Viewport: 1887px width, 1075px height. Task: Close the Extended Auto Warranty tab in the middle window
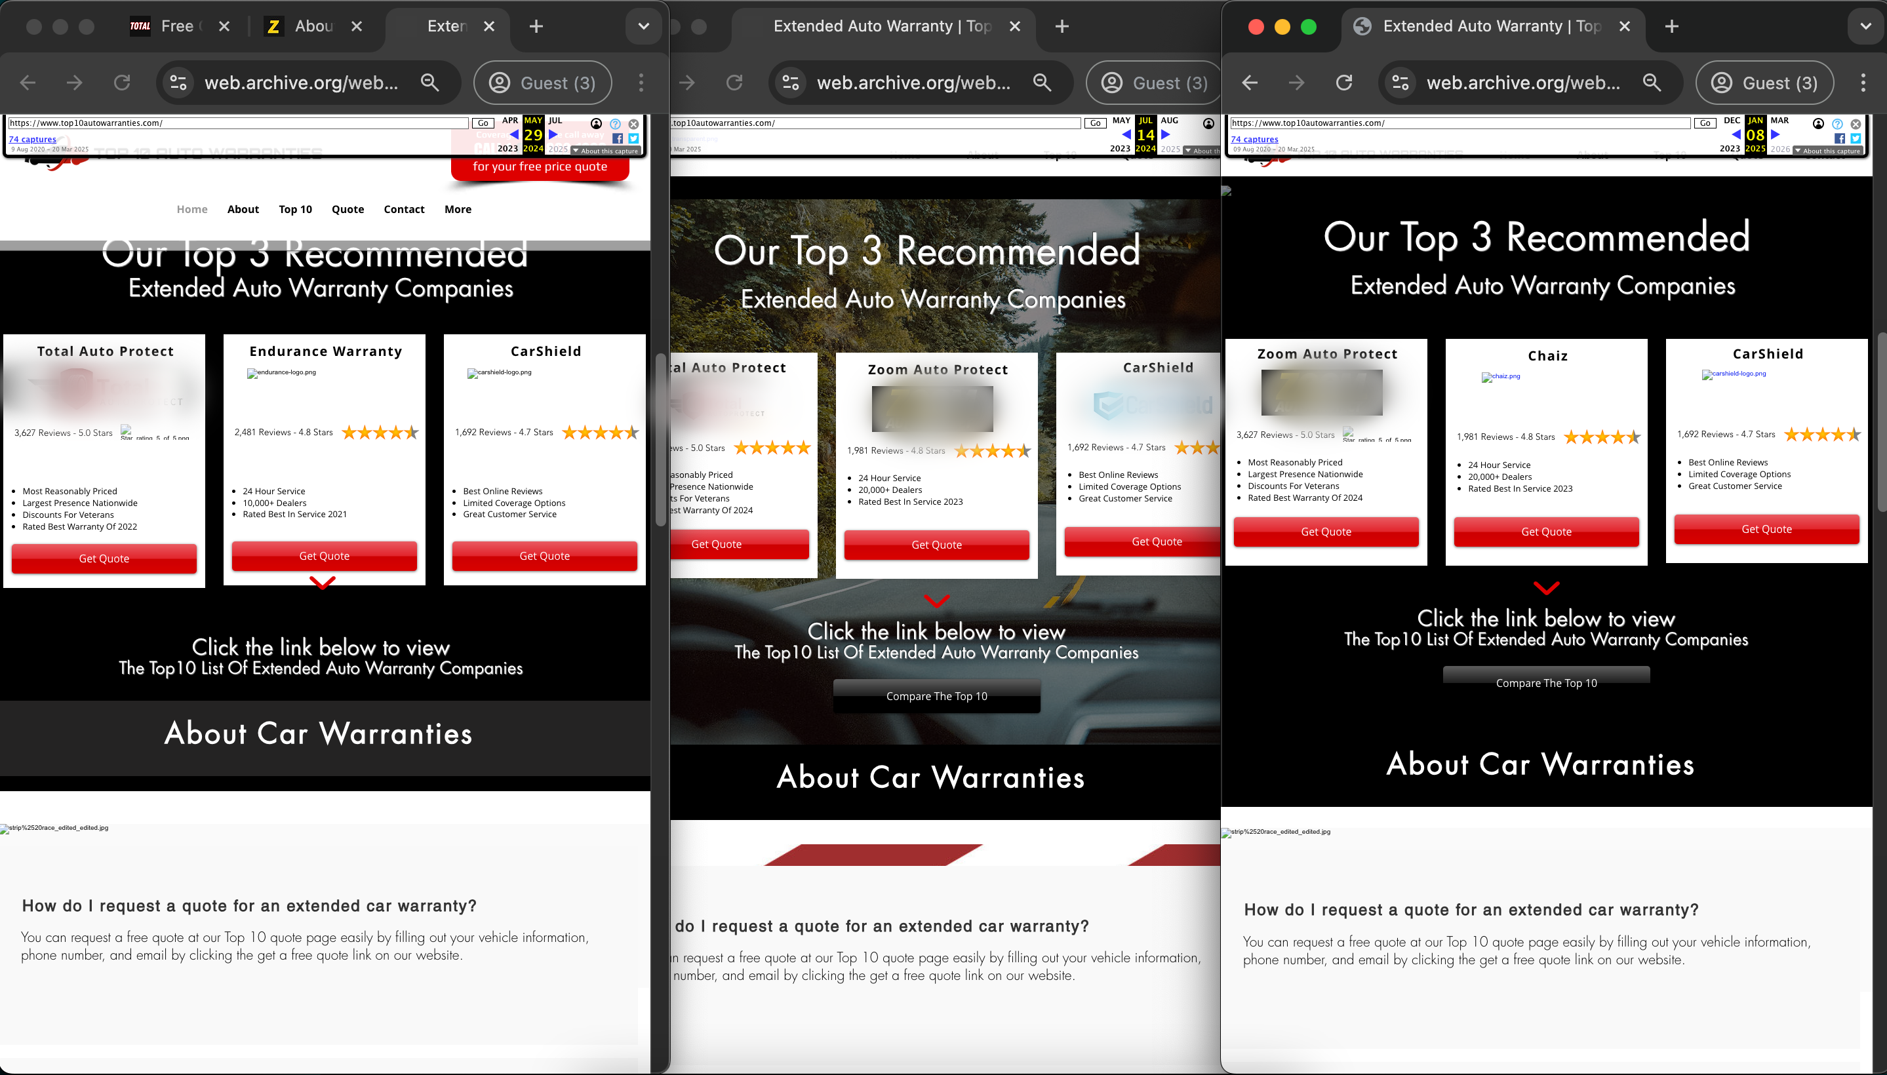click(x=1015, y=27)
